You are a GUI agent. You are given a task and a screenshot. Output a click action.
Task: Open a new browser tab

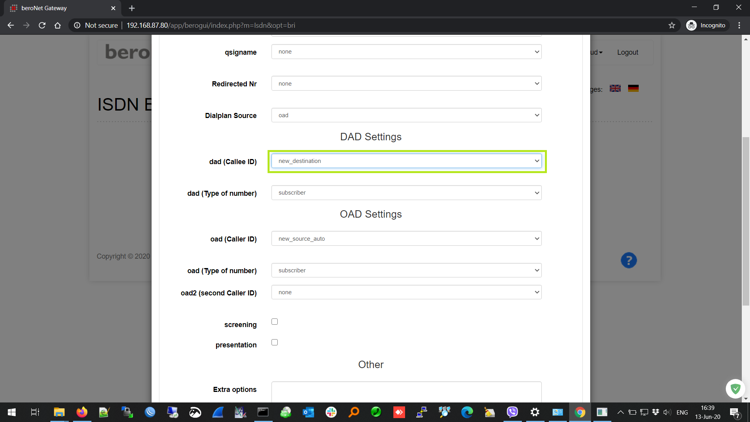click(132, 8)
